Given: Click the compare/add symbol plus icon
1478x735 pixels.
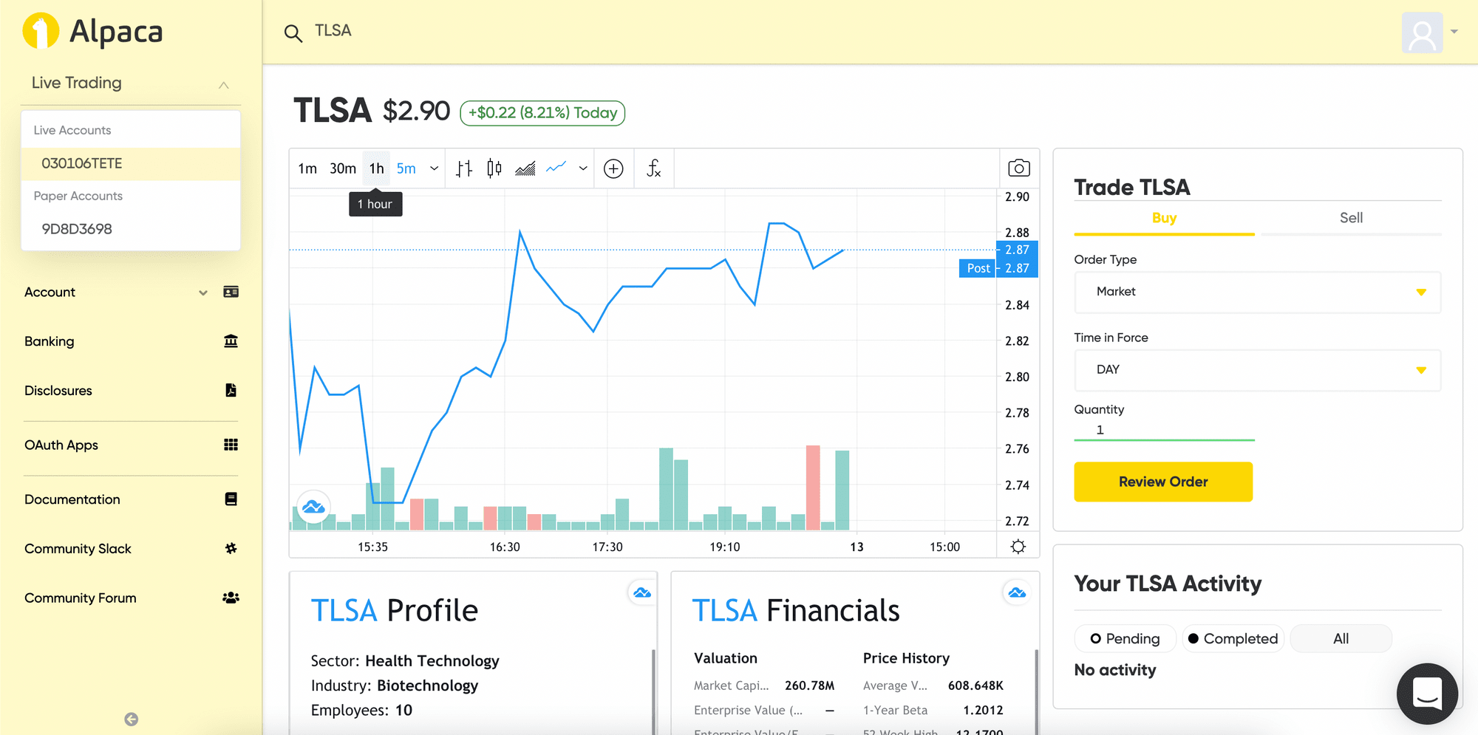Looking at the screenshot, I should pos(613,168).
